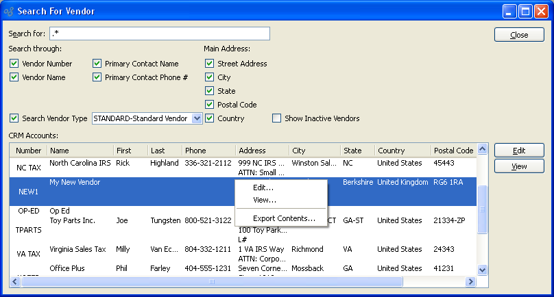Click the Search For Vendor title bar icon
Image resolution: width=554 pixels, height=297 pixels.
[x=8, y=11]
